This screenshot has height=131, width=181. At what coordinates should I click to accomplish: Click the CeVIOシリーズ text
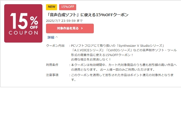[119, 50]
